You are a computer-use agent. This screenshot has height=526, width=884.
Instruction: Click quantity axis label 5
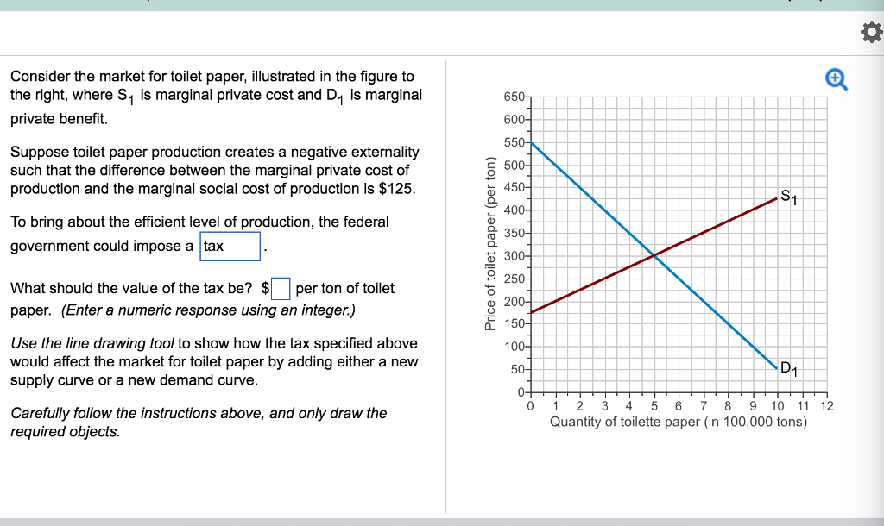click(x=654, y=406)
